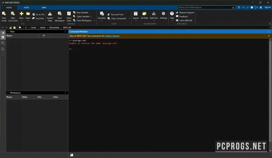This screenshot has width=272, height=158.
Task: Collapse the toolstrip ribbon
Action: [270, 23]
